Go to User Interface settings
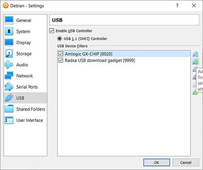 25,120
